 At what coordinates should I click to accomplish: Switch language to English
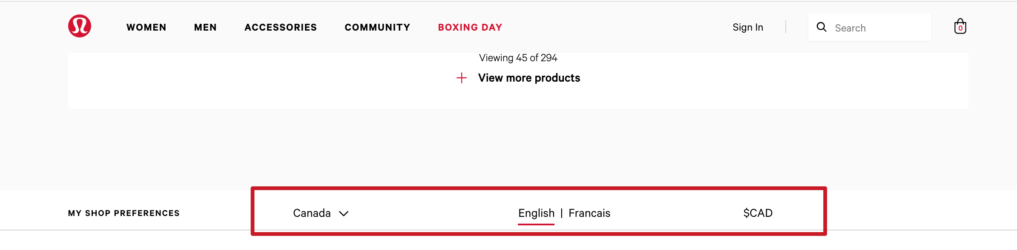point(536,213)
